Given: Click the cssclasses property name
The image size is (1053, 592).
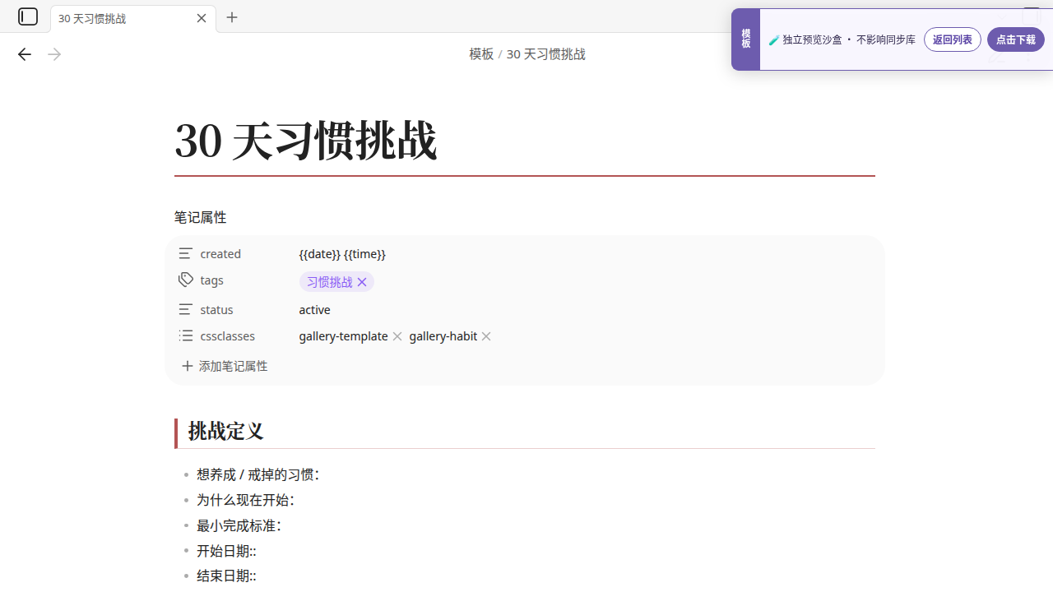Looking at the screenshot, I should click(227, 336).
